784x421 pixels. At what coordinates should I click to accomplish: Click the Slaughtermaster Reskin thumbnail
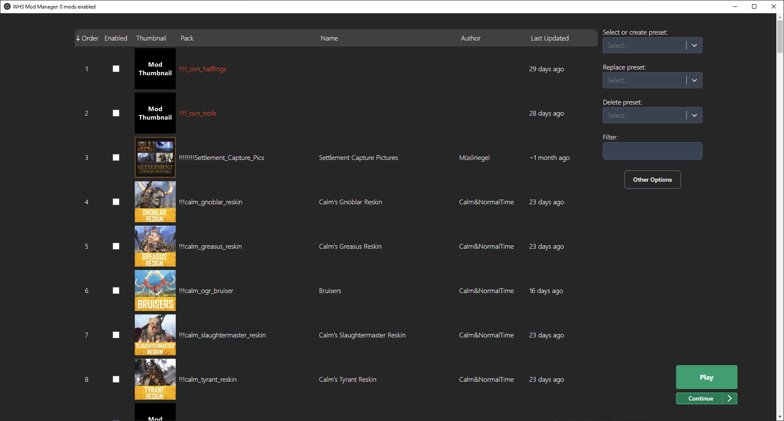point(155,335)
